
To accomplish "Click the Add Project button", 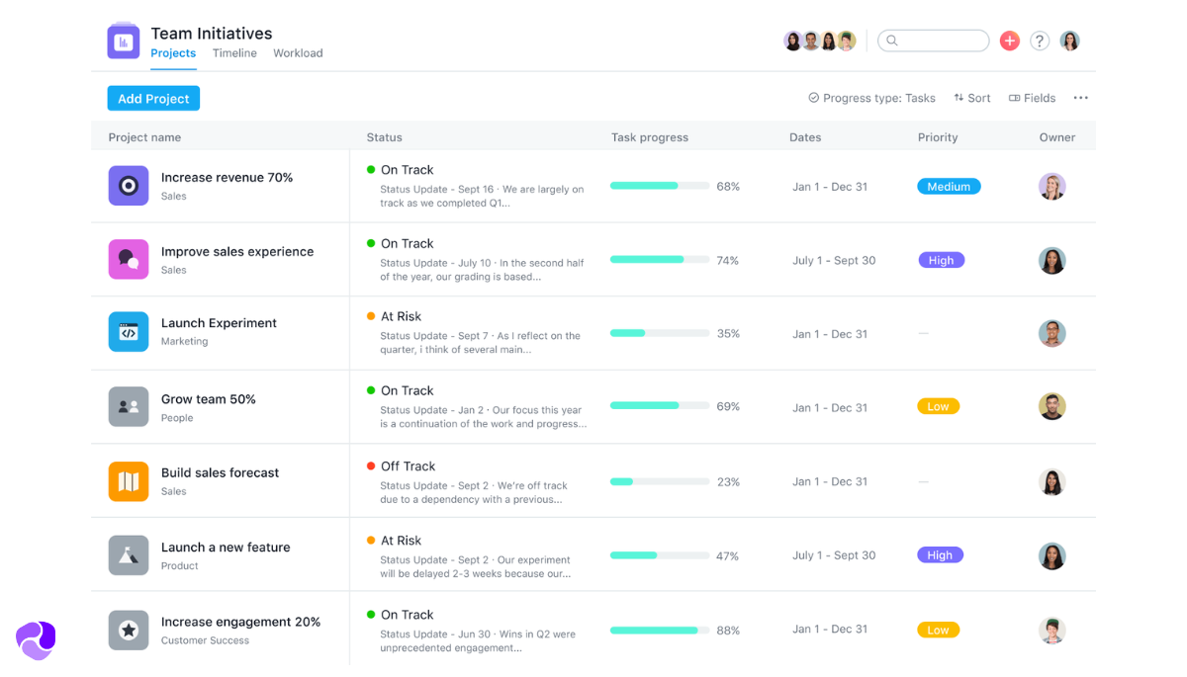I will pyautogui.click(x=153, y=98).
